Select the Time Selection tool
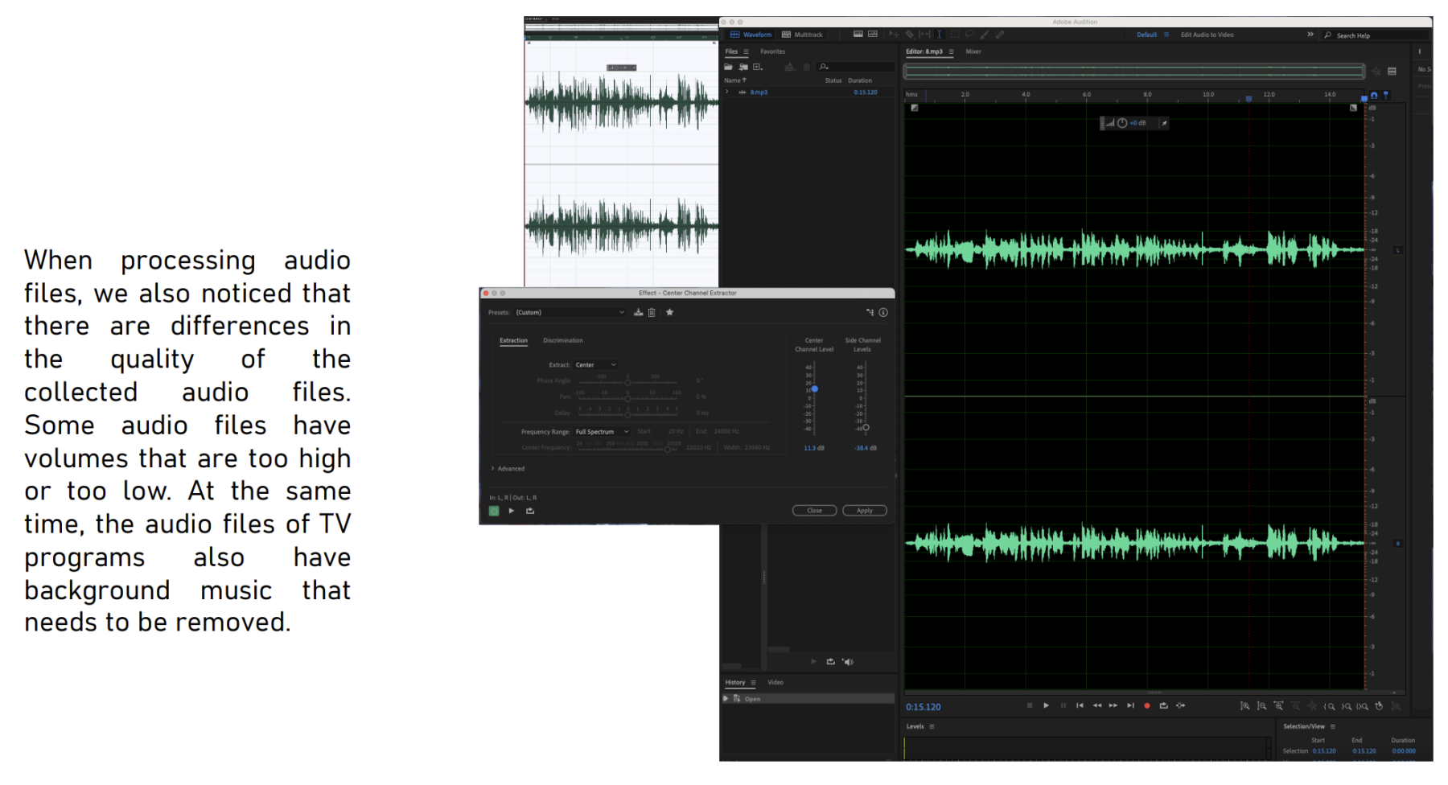1448x785 pixels. pos(939,35)
